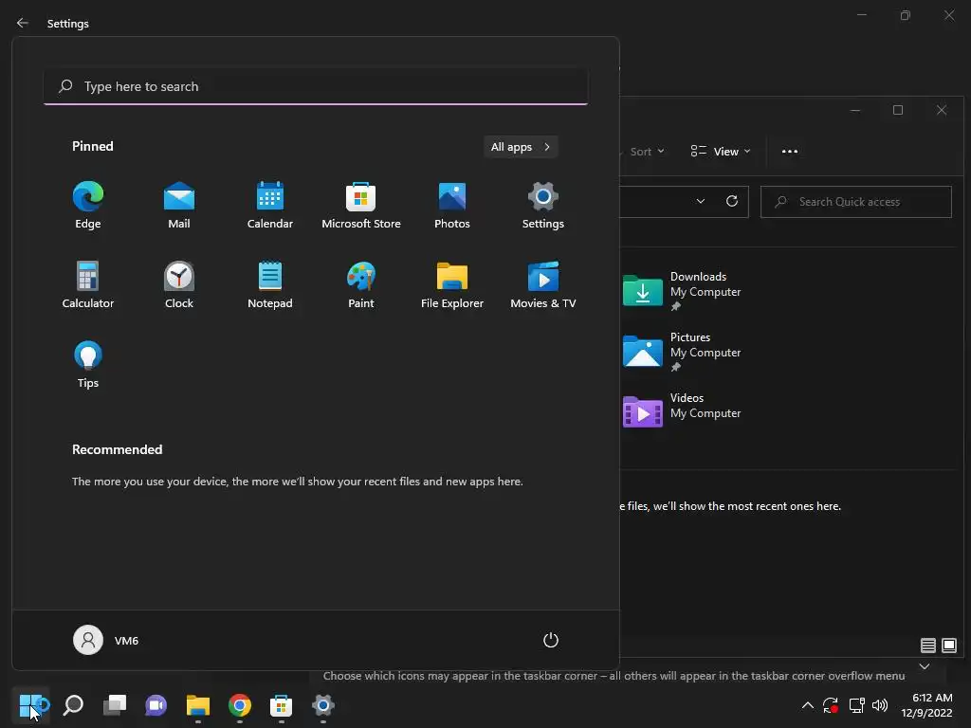Click the power button in Start menu

[x=551, y=640]
